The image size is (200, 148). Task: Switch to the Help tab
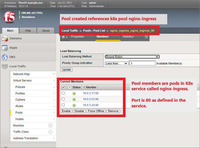coord(28,31)
